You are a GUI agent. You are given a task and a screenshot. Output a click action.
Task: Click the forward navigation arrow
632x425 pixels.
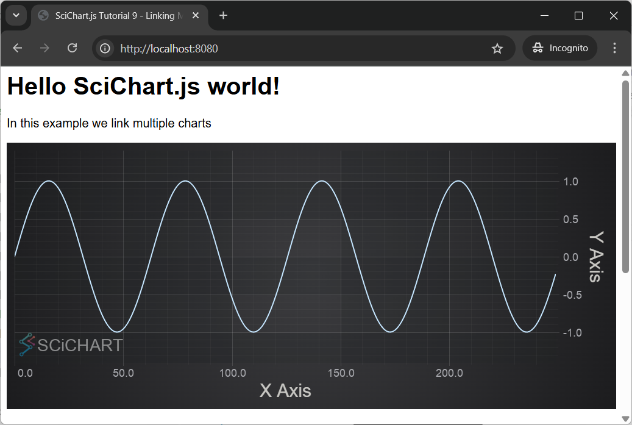click(x=44, y=48)
